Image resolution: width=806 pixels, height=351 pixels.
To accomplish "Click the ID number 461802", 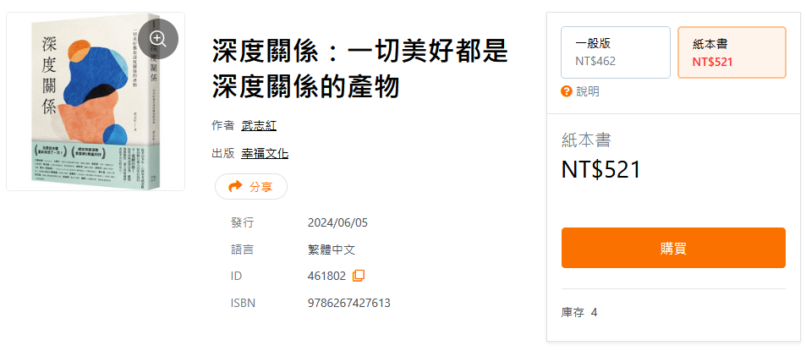I will [x=326, y=276].
